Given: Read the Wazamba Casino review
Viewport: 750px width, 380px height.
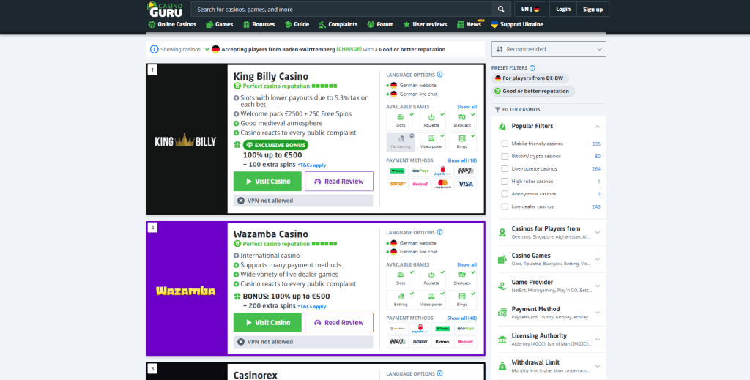Looking at the screenshot, I should [x=339, y=323].
